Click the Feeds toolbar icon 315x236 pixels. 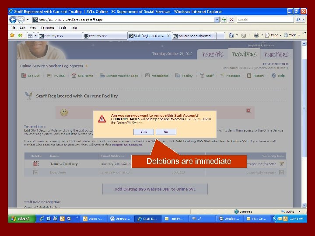coord(244,35)
